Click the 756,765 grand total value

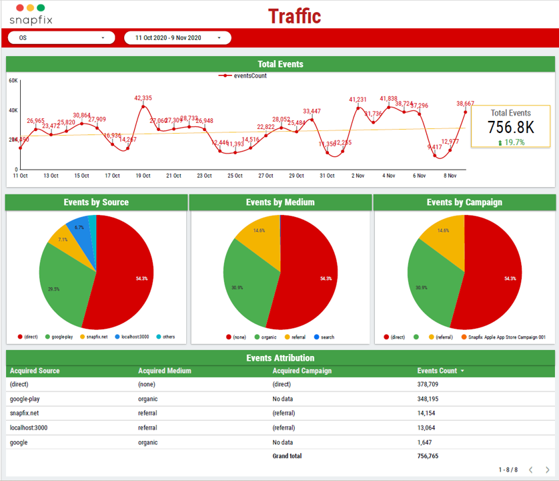[x=428, y=456]
